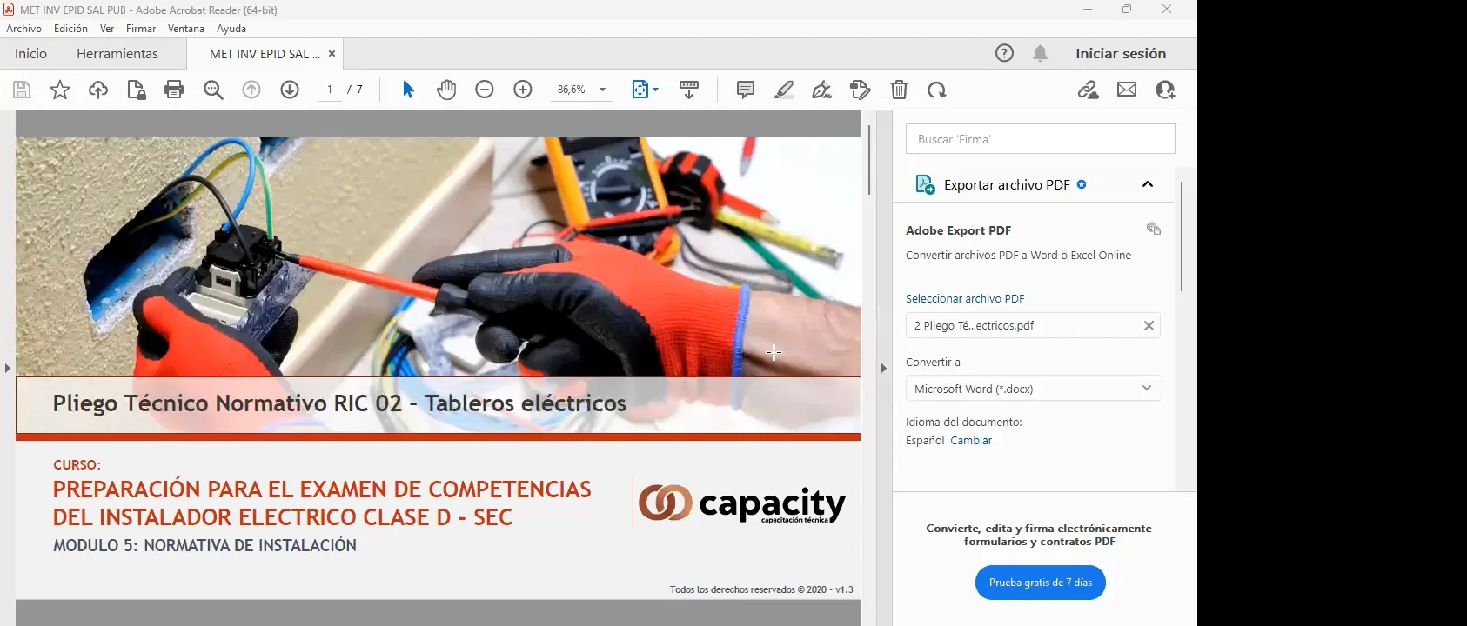This screenshot has height=626, width=1467.
Task: View notifications bell
Action: tap(1040, 53)
